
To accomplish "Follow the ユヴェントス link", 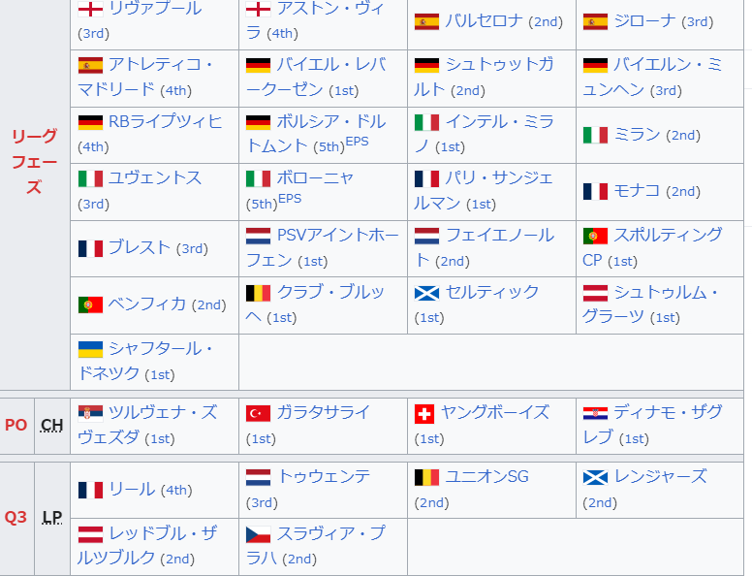I will click(155, 178).
